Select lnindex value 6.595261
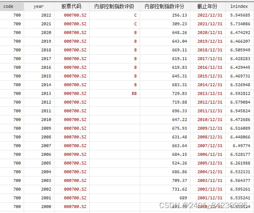The width and height of the screenshot is (254, 213). pyautogui.click(x=240, y=189)
